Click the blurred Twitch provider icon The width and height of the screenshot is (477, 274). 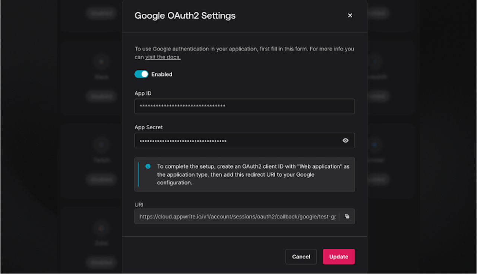tap(101, 145)
